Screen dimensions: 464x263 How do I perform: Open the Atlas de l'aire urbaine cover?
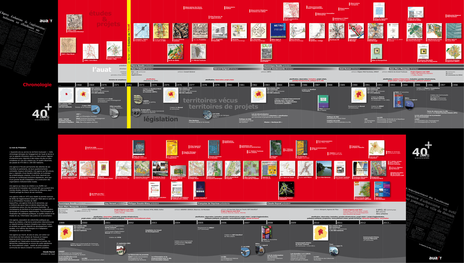tap(139, 148)
